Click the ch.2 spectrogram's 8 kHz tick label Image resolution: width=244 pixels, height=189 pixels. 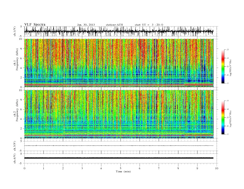22,100
